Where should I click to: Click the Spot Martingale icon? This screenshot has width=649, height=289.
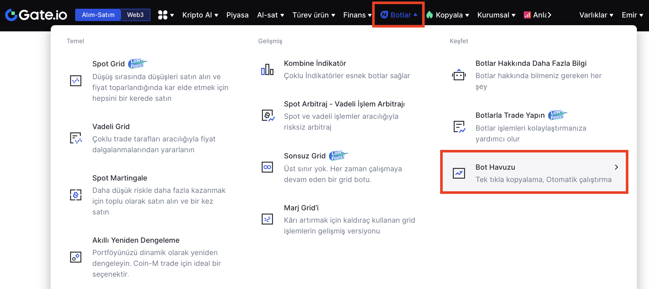pyautogui.click(x=76, y=195)
